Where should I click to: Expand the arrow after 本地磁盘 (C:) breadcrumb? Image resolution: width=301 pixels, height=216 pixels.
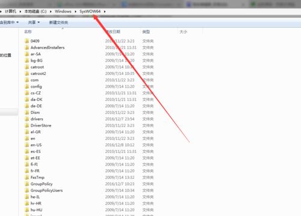click(x=51, y=11)
